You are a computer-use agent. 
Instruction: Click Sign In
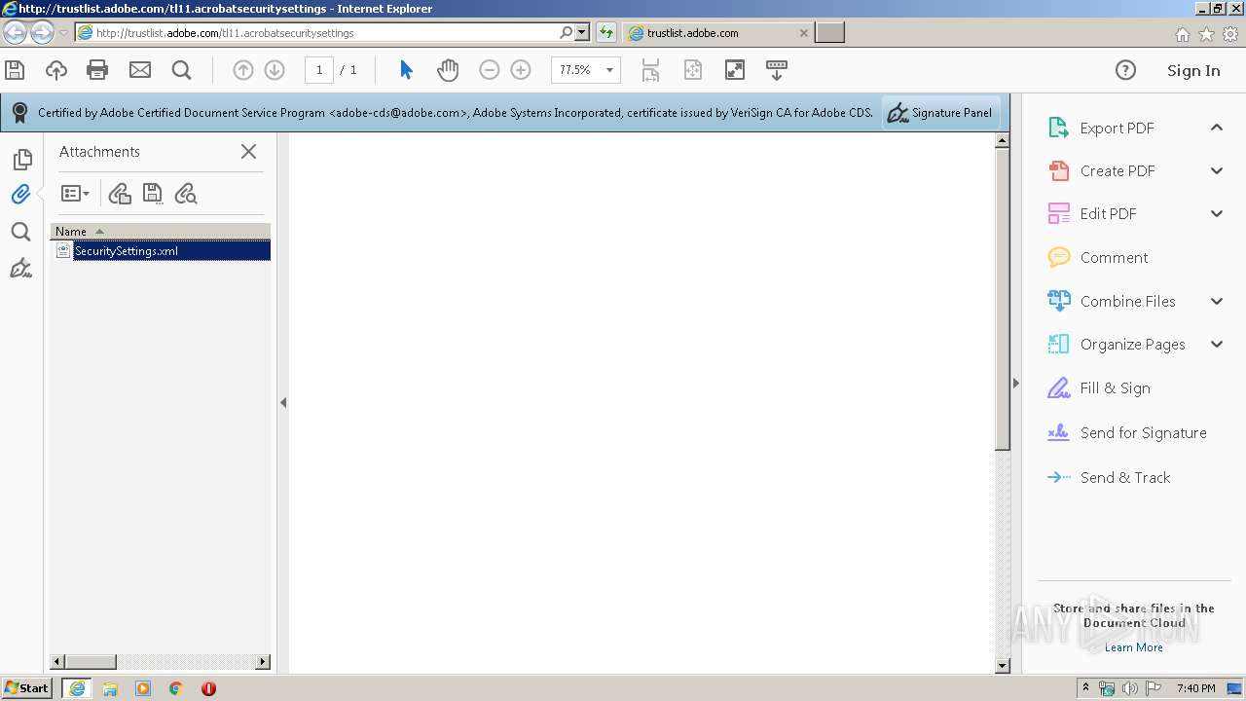[1193, 70]
